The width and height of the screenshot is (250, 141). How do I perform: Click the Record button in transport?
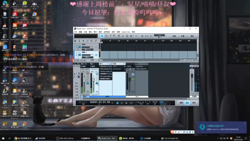[126, 103]
